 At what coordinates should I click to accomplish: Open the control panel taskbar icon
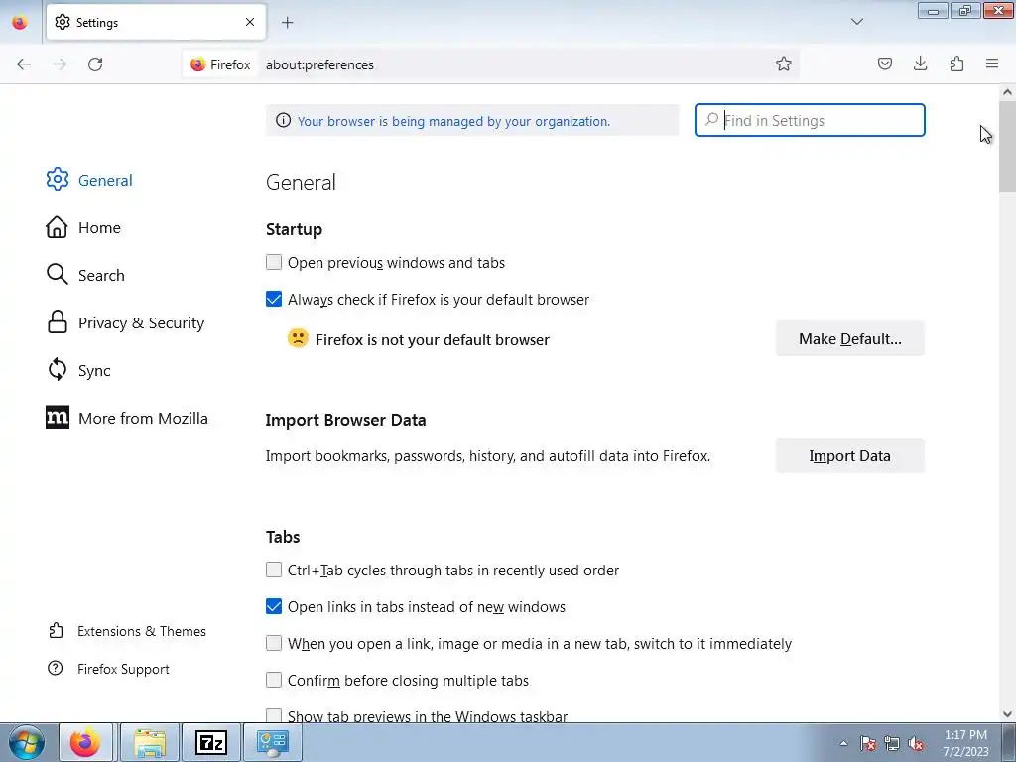click(x=272, y=742)
